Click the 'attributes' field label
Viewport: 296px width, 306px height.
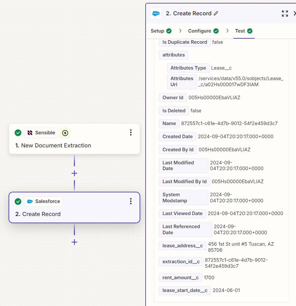[x=173, y=55]
